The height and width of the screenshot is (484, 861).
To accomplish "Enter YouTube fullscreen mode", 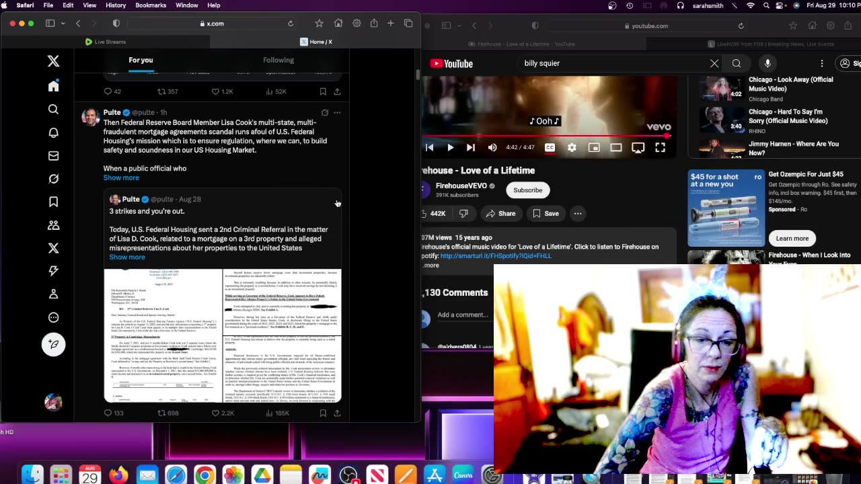I will [660, 148].
